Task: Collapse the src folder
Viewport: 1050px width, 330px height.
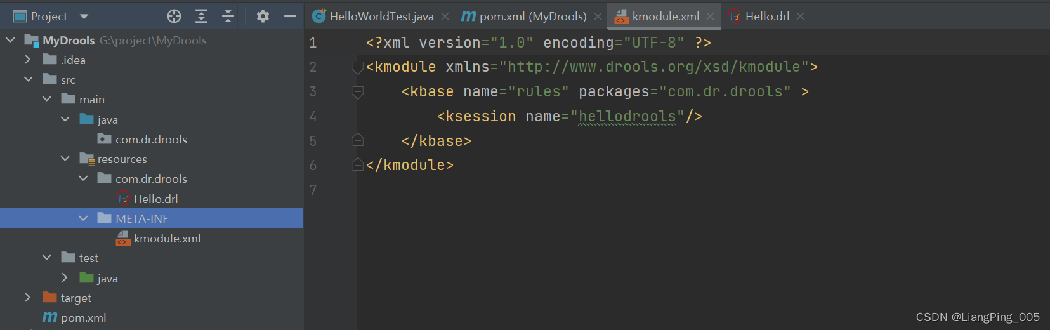Action: pyautogui.click(x=28, y=79)
